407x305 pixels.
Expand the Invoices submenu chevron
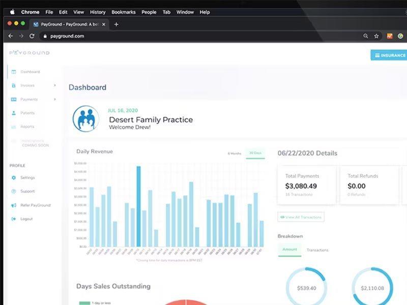(x=55, y=85)
